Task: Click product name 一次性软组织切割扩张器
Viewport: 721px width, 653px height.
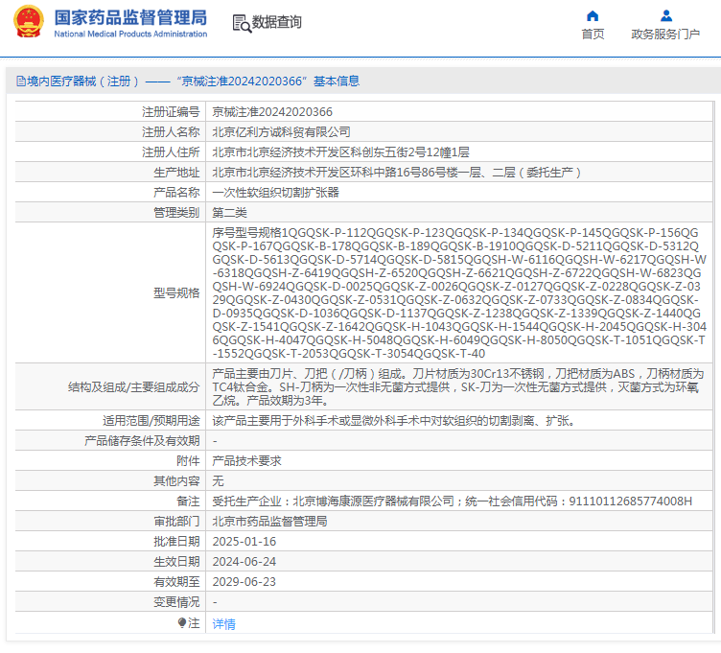Action: (x=275, y=193)
